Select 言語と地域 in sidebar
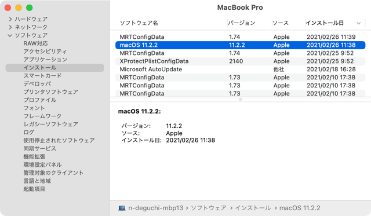The width and height of the screenshot is (371, 216). coord(37,181)
